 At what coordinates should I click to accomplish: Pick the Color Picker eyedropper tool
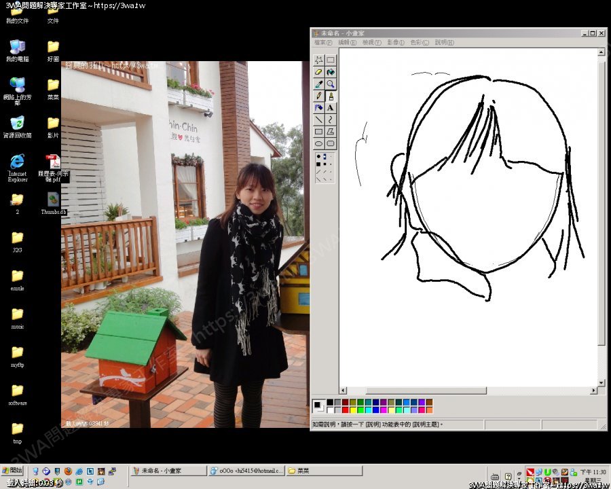pyautogui.click(x=318, y=84)
